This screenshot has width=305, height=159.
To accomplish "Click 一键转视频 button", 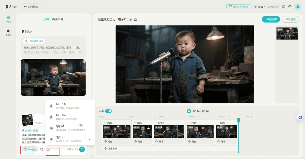I will coord(271,19).
